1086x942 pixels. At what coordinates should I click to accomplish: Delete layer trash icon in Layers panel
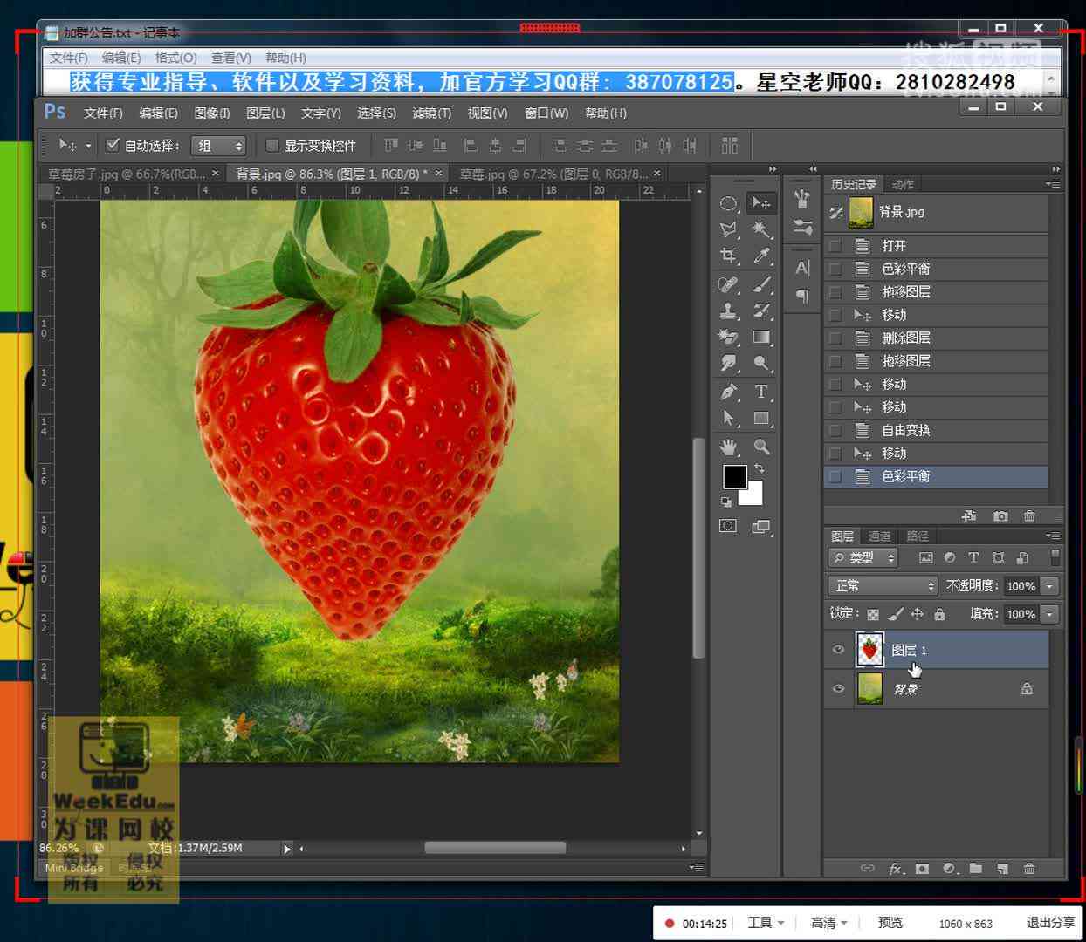coord(1029,869)
